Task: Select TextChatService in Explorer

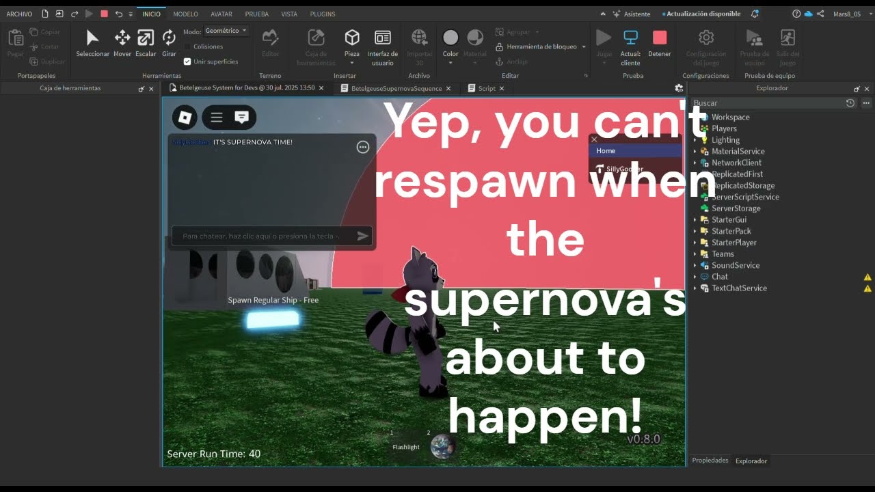Action: (x=739, y=288)
